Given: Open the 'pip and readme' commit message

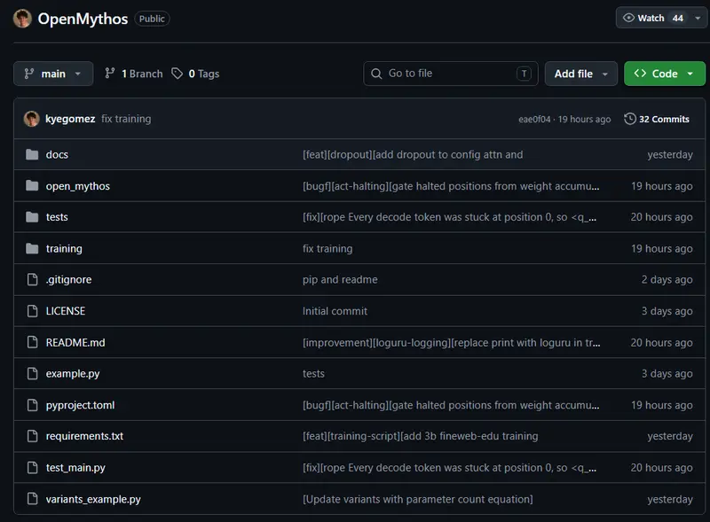Looking at the screenshot, I should [x=340, y=280].
